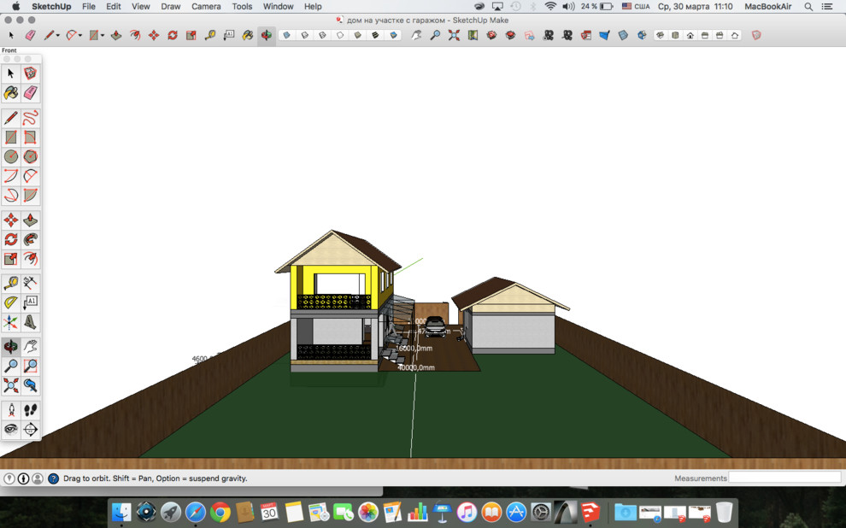
Task: Toggle X-Ray face style in top toolbar
Action: tap(286, 36)
